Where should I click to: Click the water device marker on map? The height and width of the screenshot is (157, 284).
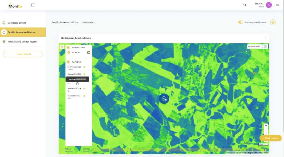(x=164, y=99)
